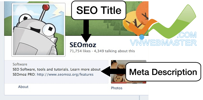Open the cupcake Photos thumbnail
The image size is (203, 100).
[129, 72]
